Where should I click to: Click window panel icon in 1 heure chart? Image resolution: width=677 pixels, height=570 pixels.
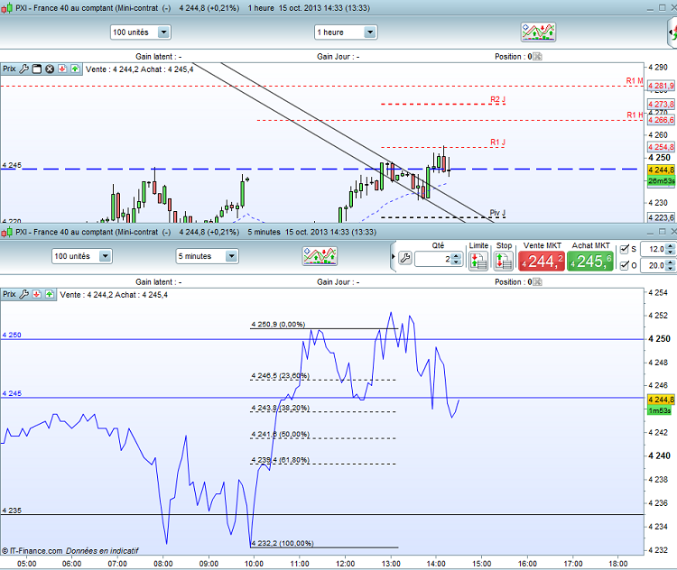coord(37,69)
